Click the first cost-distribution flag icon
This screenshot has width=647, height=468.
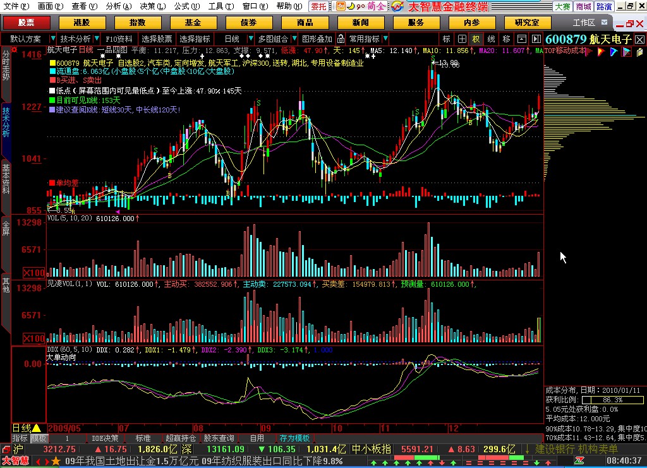pyautogui.click(x=589, y=52)
